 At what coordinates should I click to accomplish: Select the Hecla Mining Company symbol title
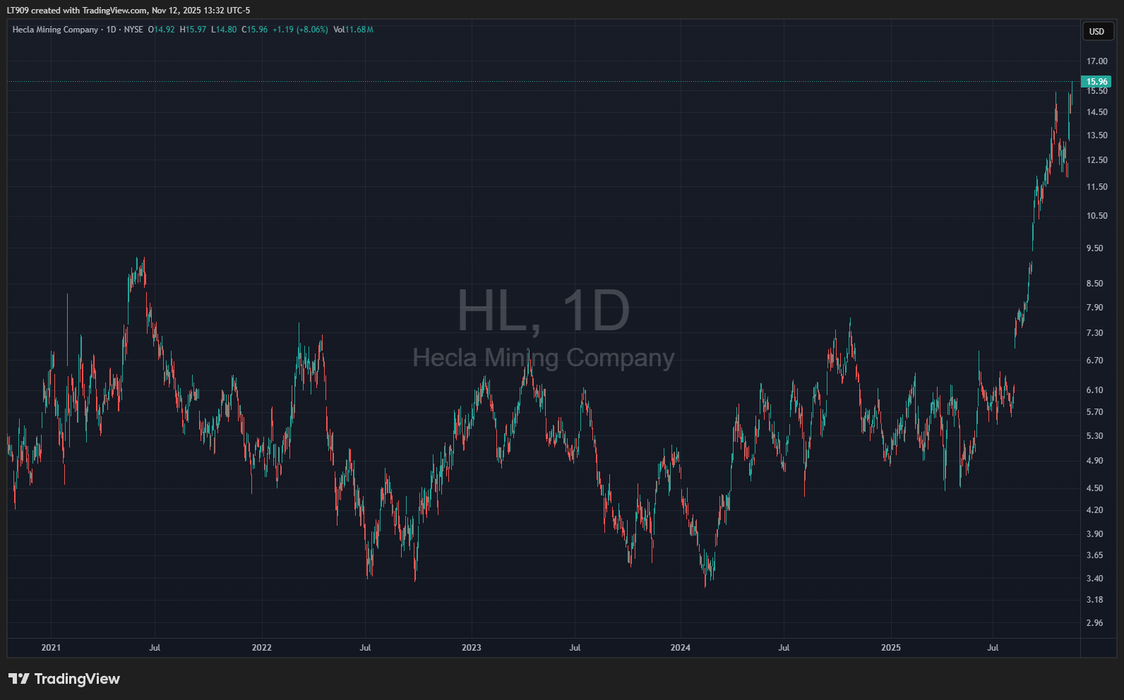[x=55, y=30]
